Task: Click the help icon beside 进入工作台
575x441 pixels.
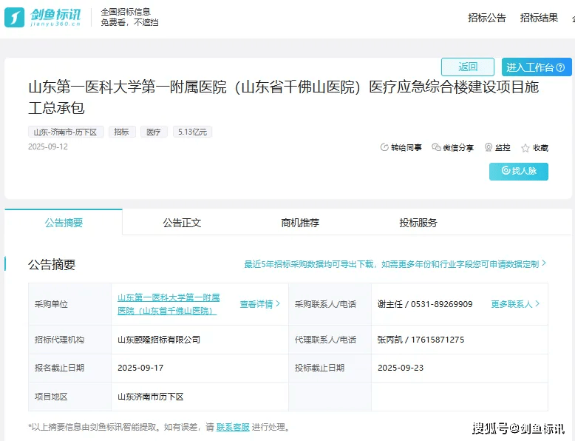Action: [x=560, y=67]
